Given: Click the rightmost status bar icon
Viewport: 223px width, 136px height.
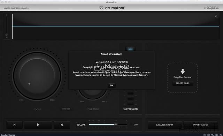Looking at the screenshot, I should pos(221,135).
